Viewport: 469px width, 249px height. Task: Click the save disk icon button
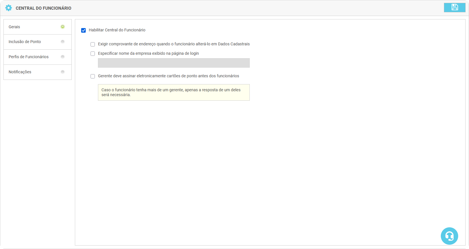454,7
